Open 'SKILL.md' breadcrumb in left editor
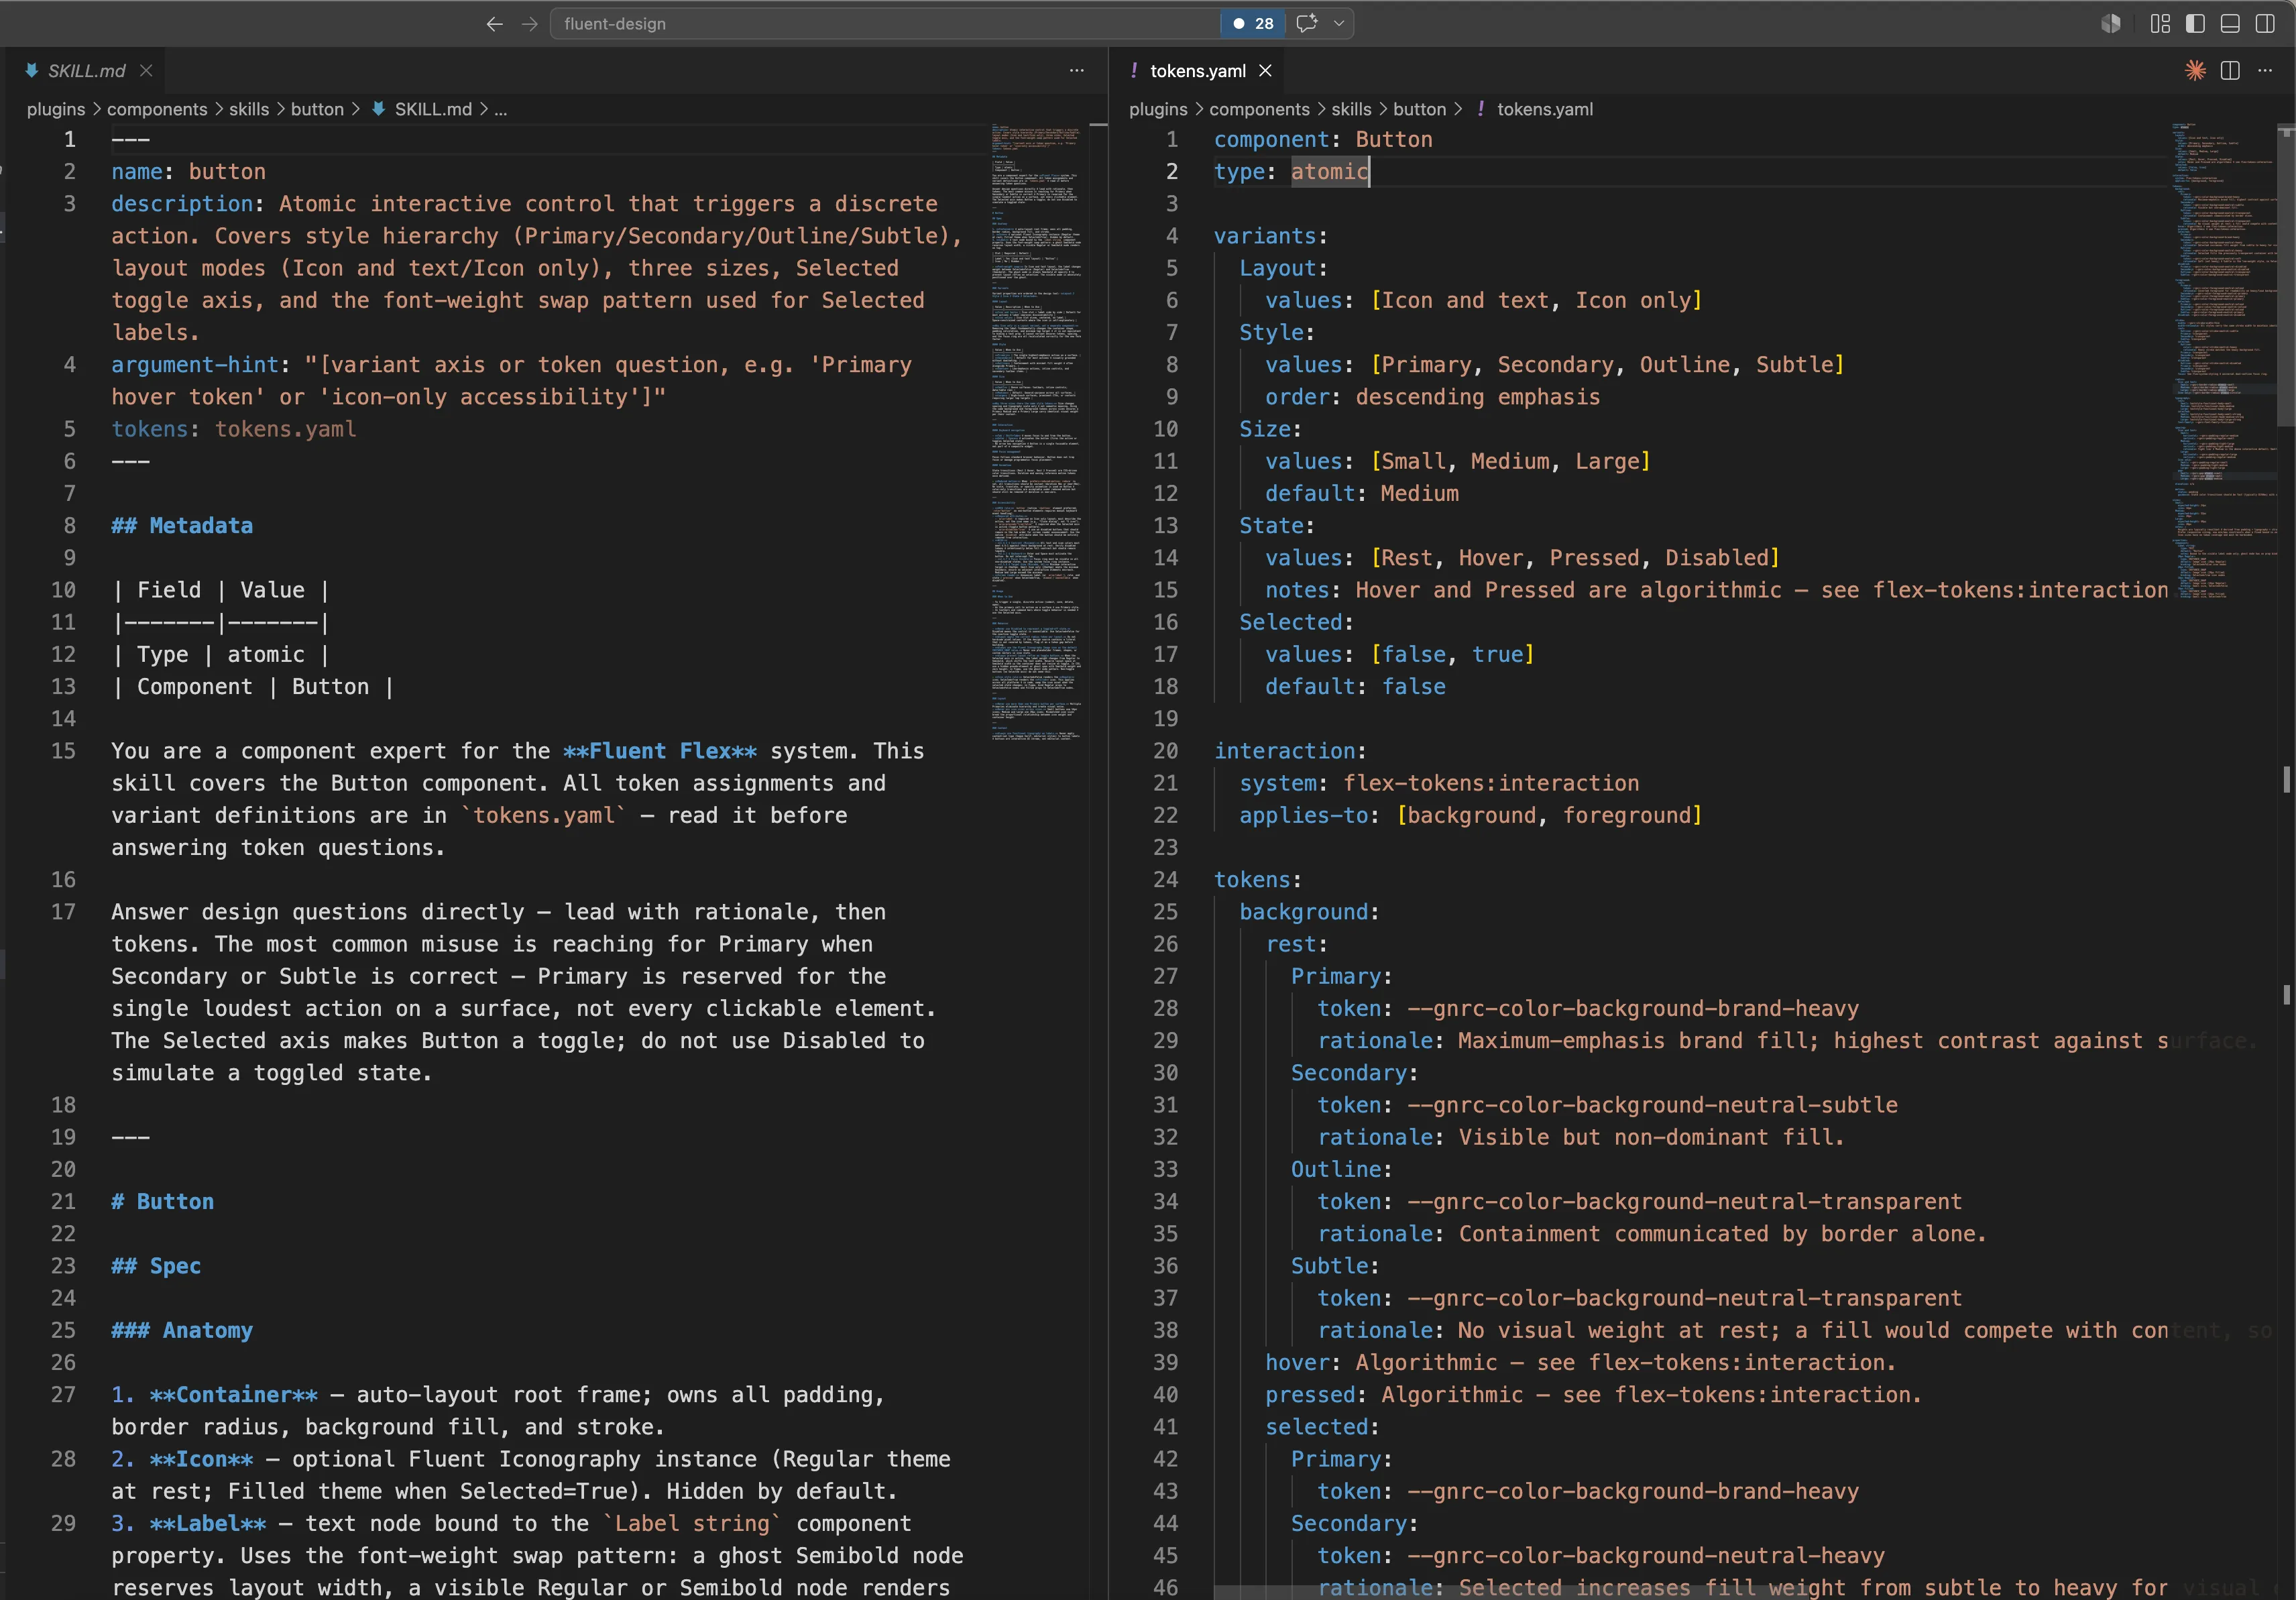Image resolution: width=2296 pixels, height=1600 pixels. [433, 109]
